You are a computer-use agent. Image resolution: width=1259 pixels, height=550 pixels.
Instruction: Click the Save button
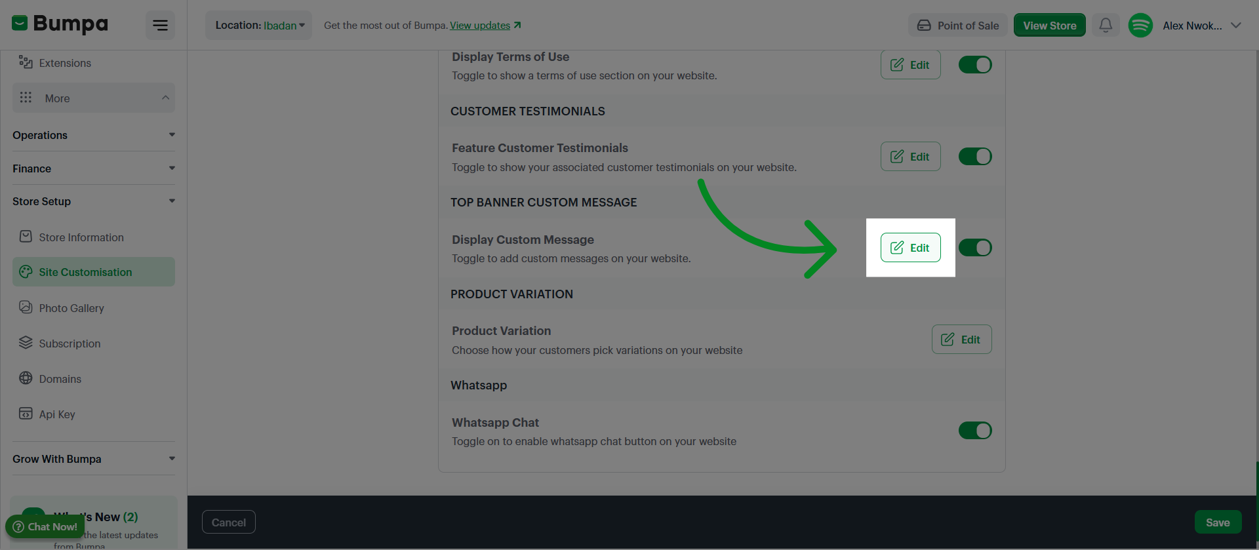tap(1218, 522)
